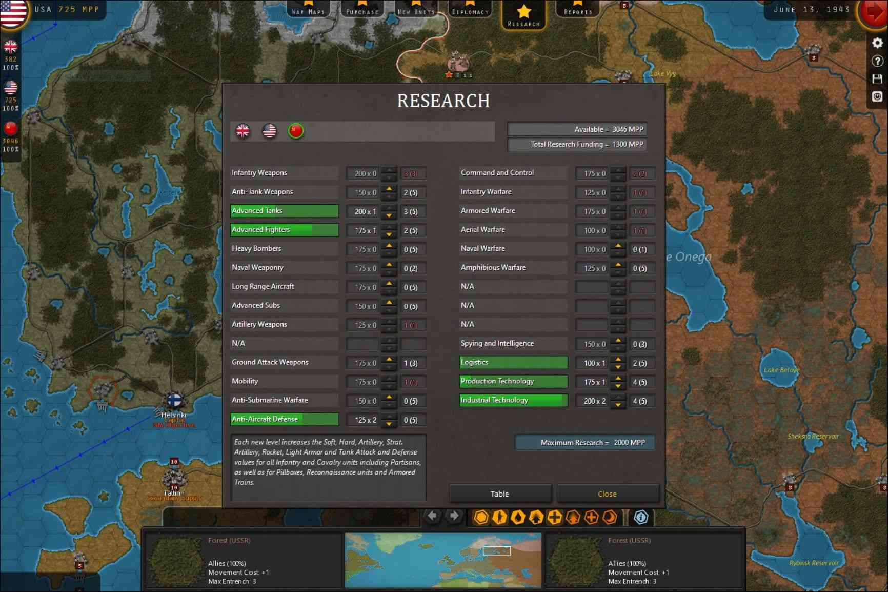Click the Available 3046 MPP field
The height and width of the screenshot is (592, 888).
click(x=577, y=129)
